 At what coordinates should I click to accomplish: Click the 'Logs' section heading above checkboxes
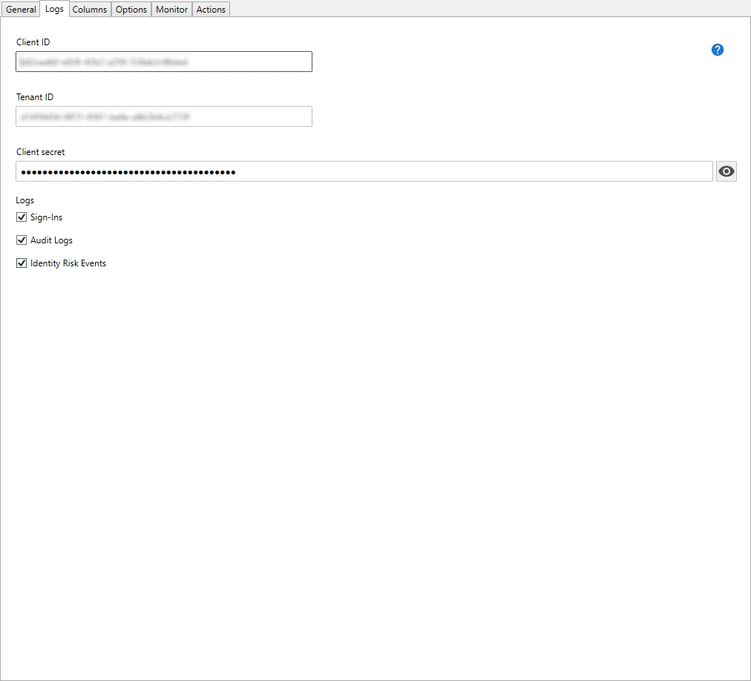[x=25, y=200]
